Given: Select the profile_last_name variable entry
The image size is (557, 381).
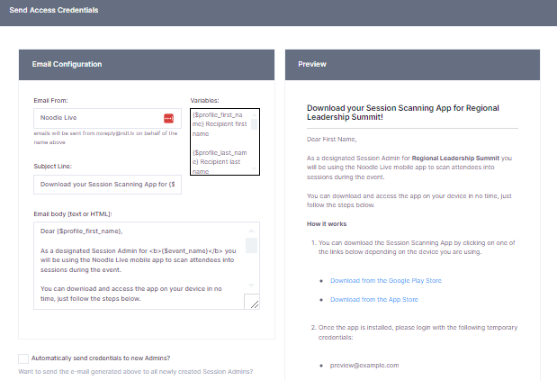Looking at the screenshot, I should (222, 159).
